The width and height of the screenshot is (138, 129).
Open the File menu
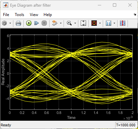click(x=6, y=15)
